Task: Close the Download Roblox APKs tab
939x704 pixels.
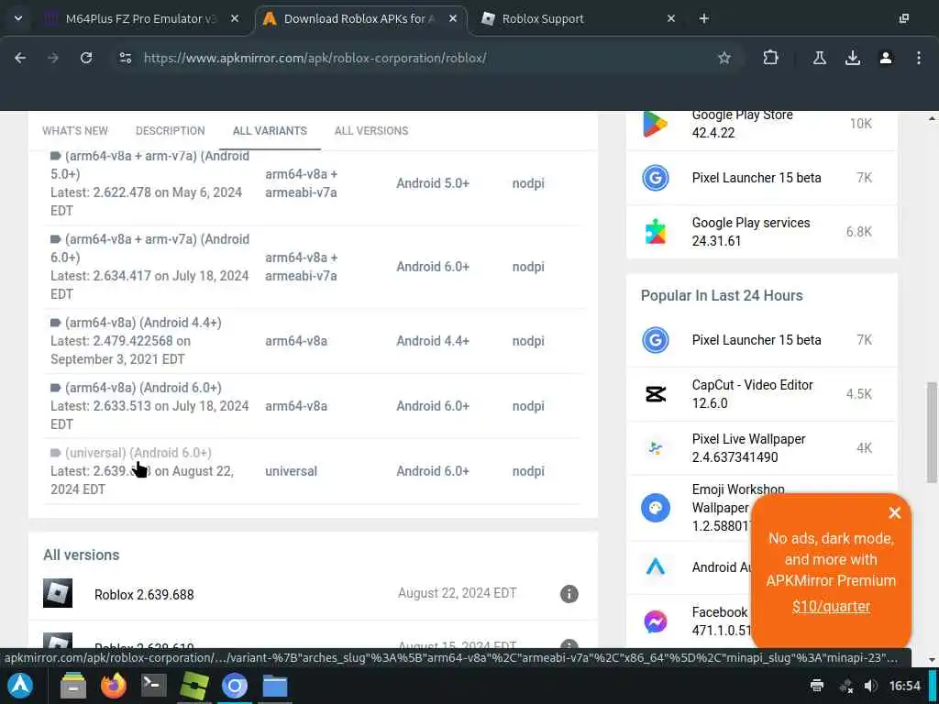Action: pos(453,18)
